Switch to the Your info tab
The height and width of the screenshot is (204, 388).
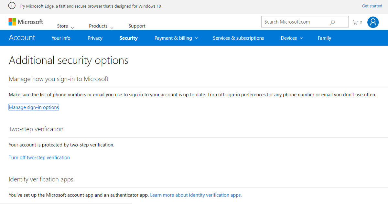click(x=61, y=38)
